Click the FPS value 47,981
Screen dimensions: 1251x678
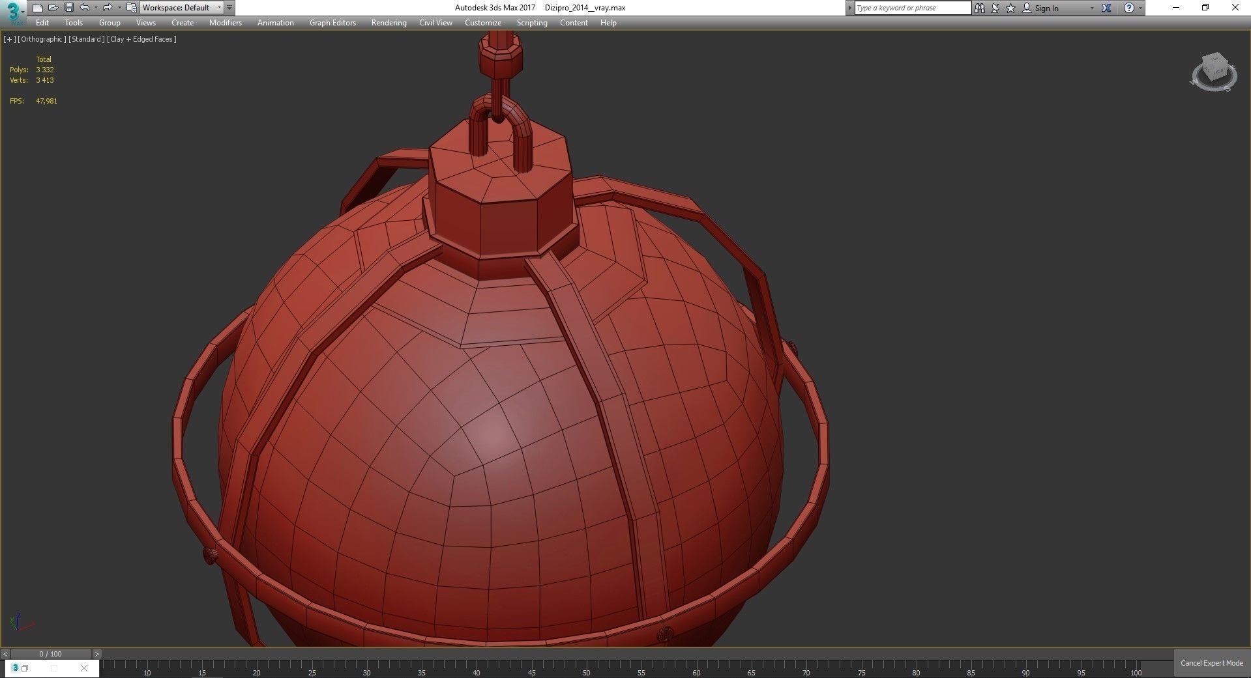click(x=47, y=101)
